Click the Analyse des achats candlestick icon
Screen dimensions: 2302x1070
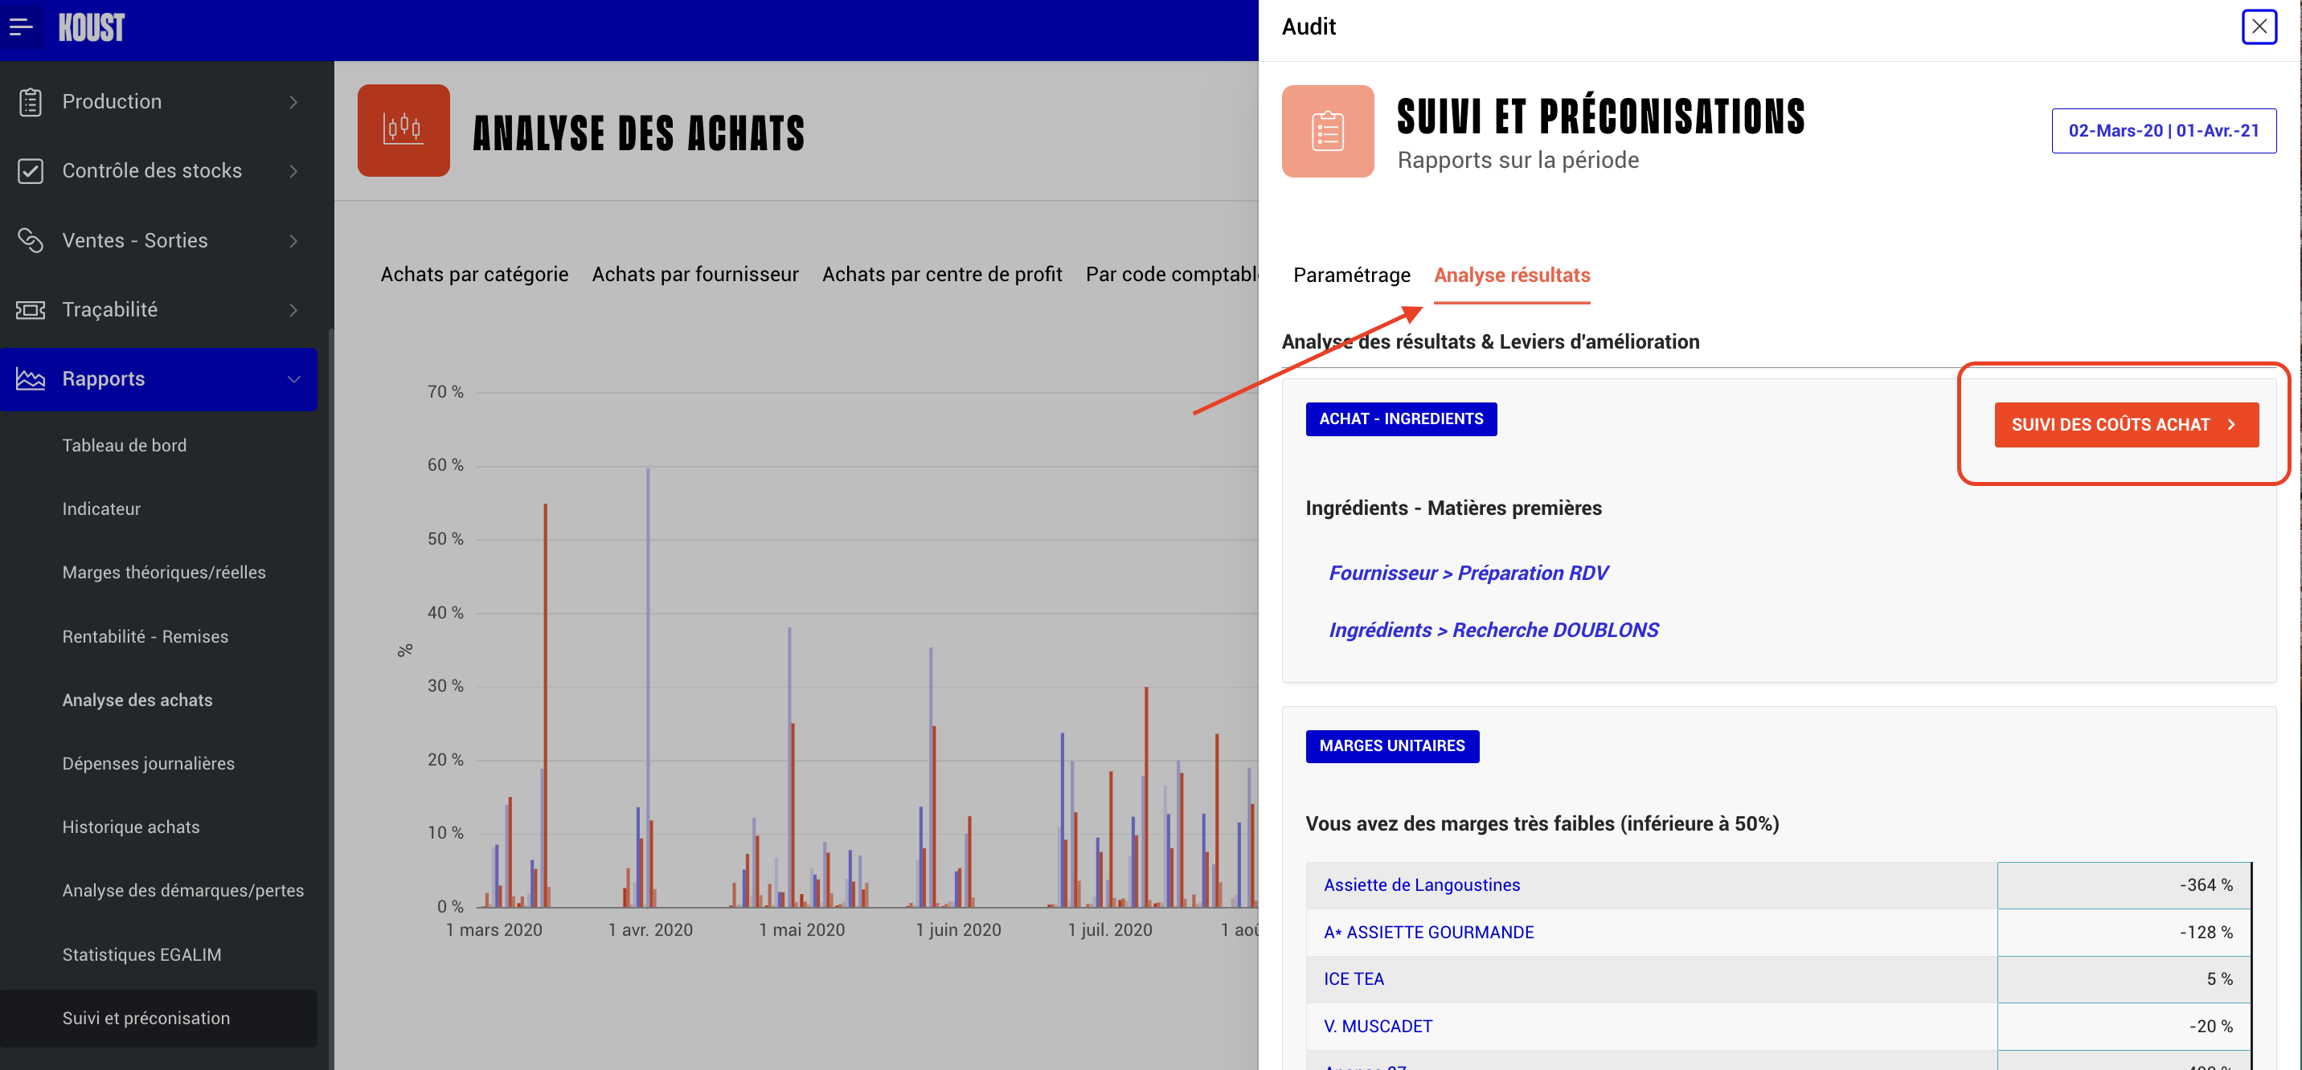click(x=403, y=130)
